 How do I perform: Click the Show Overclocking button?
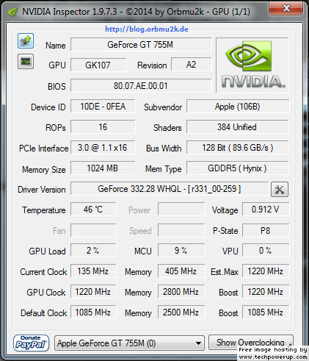(251, 343)
